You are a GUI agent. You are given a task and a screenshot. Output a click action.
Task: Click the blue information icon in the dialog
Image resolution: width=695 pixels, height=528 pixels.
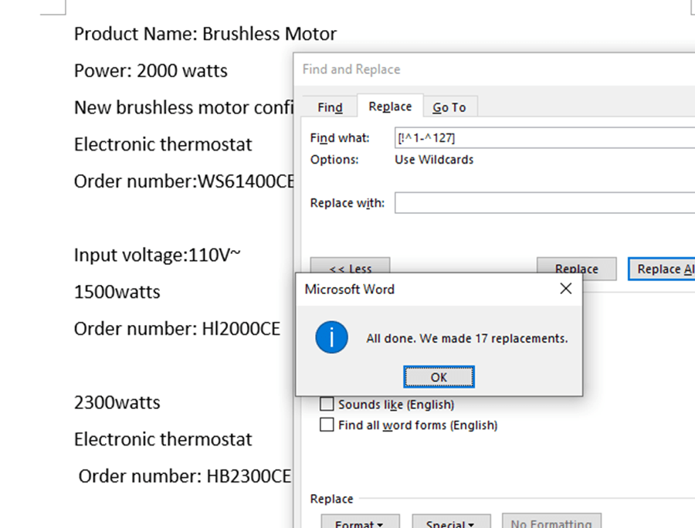(332, 338)
